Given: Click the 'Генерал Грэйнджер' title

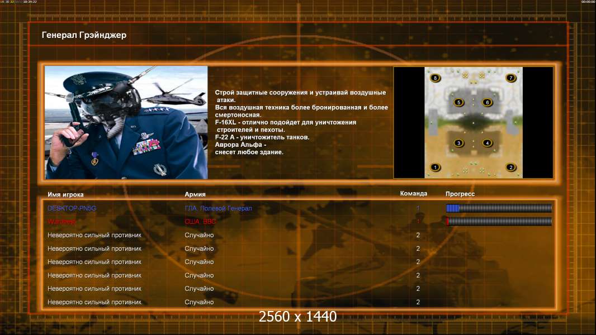Looking at the screenshot, I should [84, 35].
